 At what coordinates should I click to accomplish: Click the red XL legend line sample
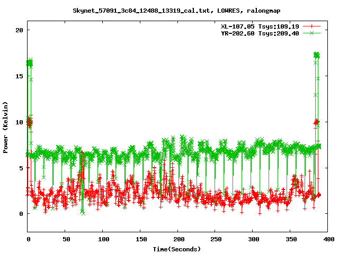pyautogui.click(x=311, y=26)
